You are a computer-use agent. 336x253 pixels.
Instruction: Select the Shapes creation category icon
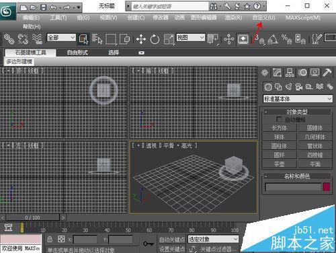(278, 87)
